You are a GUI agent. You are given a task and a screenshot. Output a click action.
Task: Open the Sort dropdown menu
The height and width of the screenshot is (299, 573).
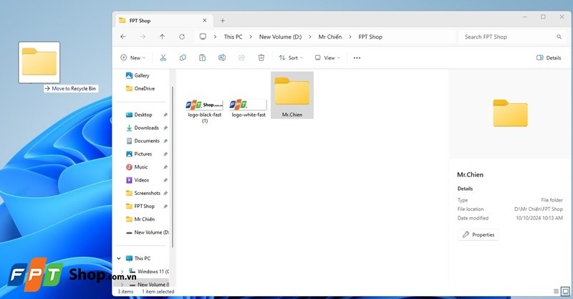(291, 58)
